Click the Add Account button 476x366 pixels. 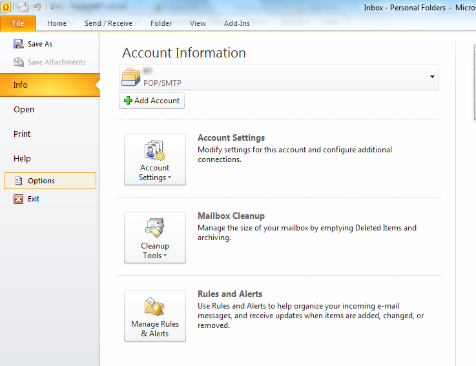pos(152,101)
